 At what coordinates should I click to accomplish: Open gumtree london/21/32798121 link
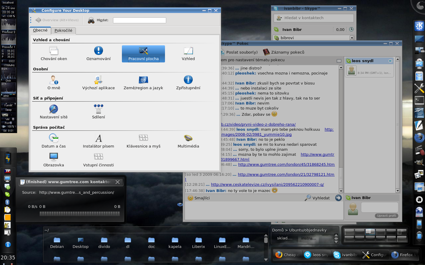coord(286,174)
